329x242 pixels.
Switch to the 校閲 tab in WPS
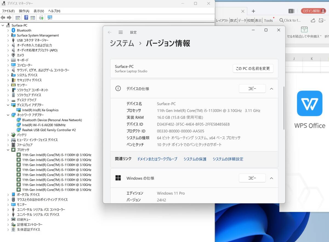click(251, 21)
